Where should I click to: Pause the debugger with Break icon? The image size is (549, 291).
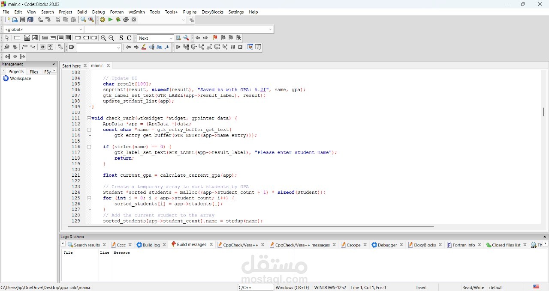(232, 47)
